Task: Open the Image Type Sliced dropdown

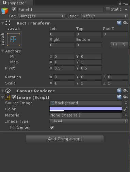Action: pos(89,121)
